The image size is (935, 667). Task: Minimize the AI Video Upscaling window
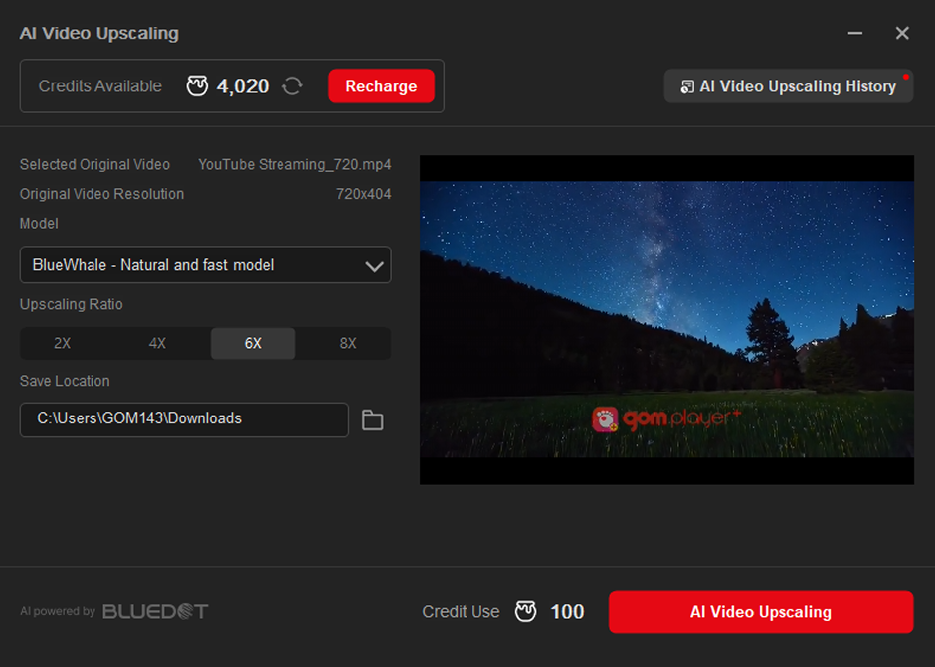(x=855, y=33)
